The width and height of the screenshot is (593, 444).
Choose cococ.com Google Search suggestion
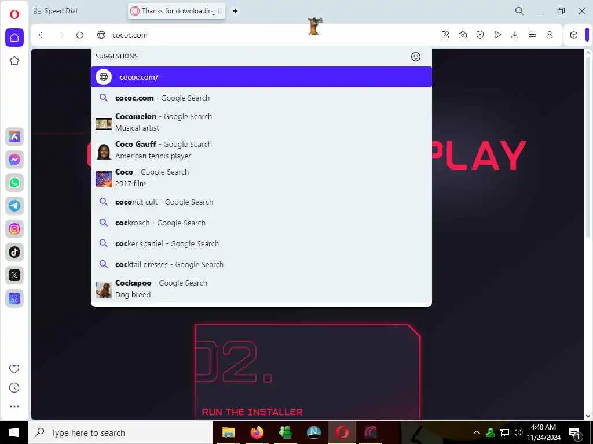(261, 98)
